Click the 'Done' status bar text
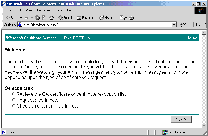Screen dimensions: 208x136 pyautogui.click(x=11, y=132)
